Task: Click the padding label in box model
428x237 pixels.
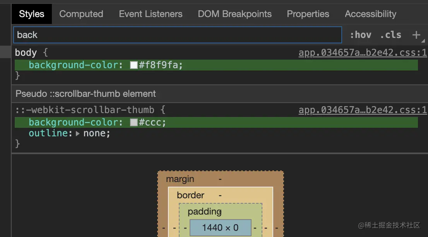Action: point(205,211)
